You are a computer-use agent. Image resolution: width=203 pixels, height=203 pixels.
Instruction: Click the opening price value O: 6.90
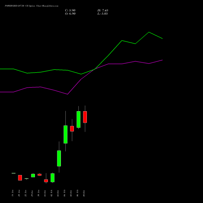(70, 14)
